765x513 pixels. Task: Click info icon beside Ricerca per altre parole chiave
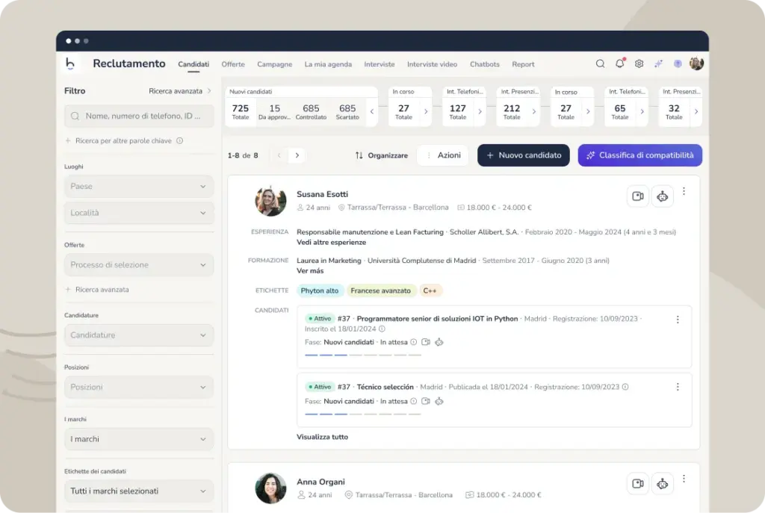click(179, 140)
